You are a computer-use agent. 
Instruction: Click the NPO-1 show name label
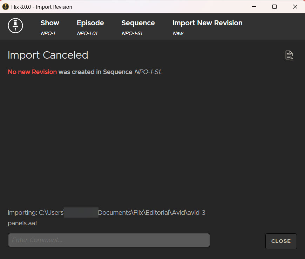coord(48,33)
